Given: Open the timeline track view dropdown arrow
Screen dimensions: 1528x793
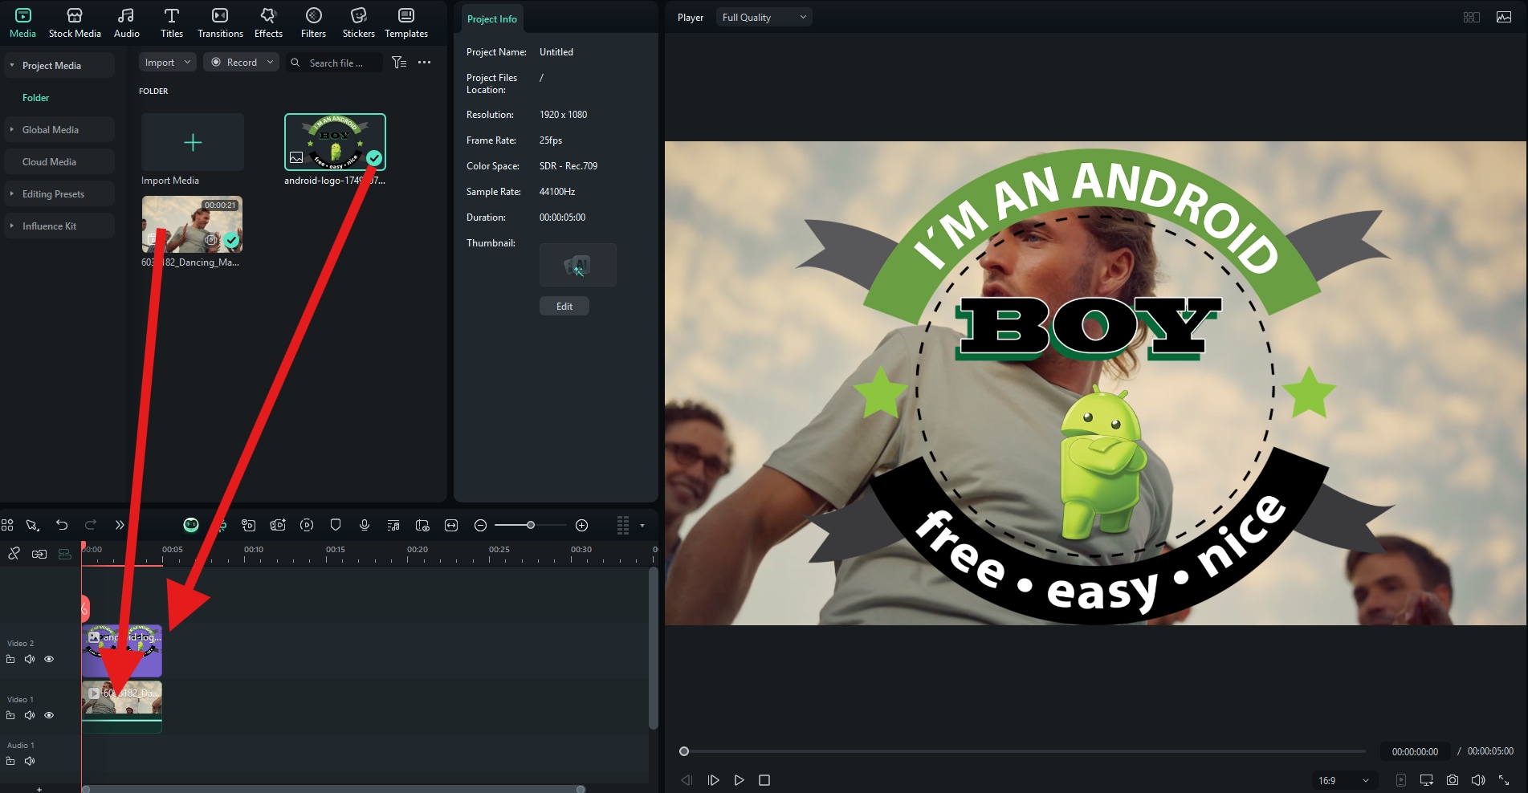Looking at the screenshot, I should click(642, 526).
